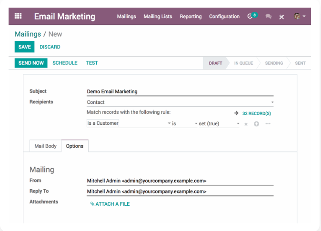This screenshot has width=321, height=231.
Task: Click the SAVE button
Action: (x=24, y=47)
